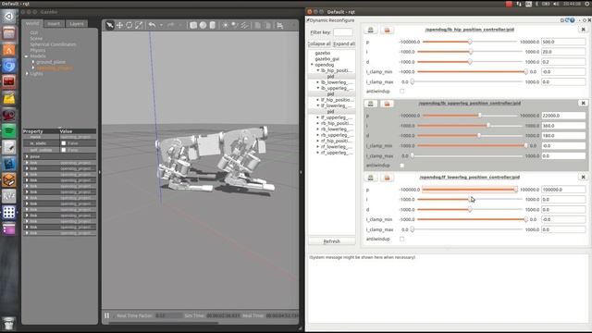
Task: Click the paste icon in Gazebo toolbar
Action: 267,25
